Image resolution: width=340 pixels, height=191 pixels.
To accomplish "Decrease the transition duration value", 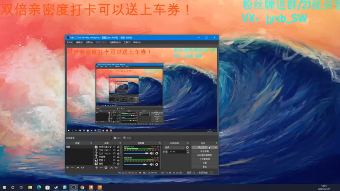I will tap(188, 153).
